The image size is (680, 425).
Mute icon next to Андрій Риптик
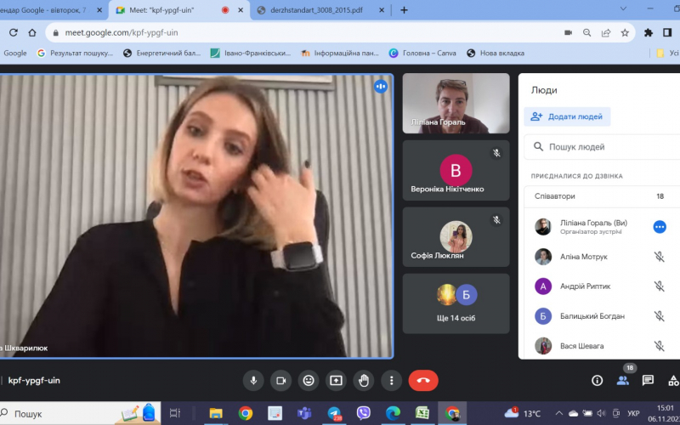coord(660,286)
